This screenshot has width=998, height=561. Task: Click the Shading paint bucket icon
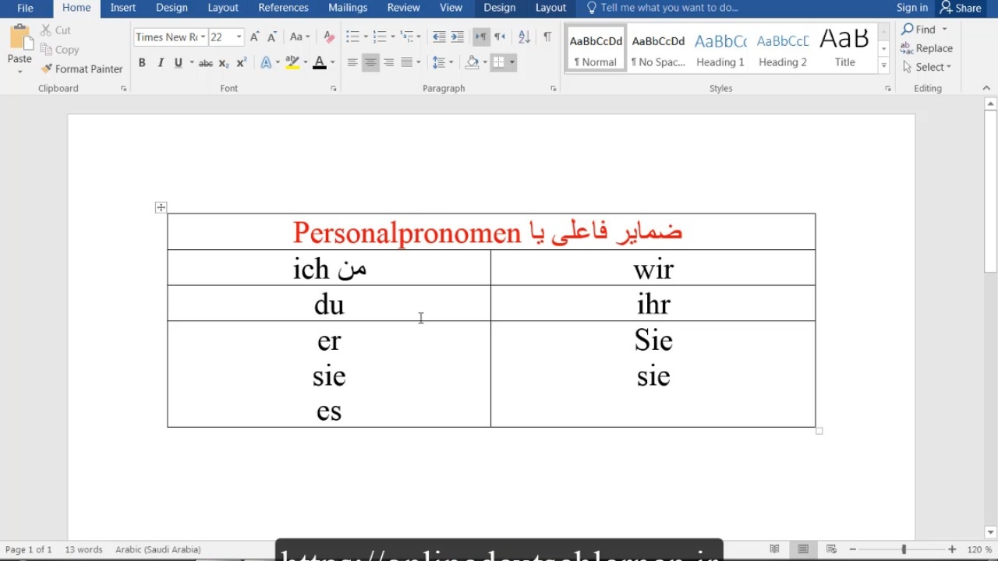tap(472, 62)
